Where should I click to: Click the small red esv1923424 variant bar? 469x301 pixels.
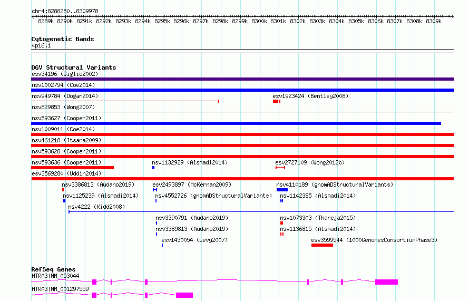click(x=276, y=101)
